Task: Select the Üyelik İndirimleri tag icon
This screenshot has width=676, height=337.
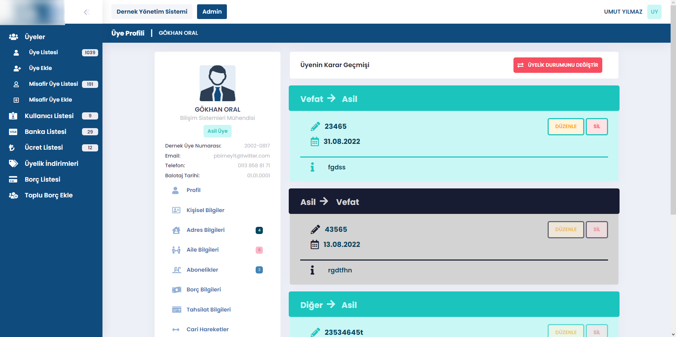Action: [13, 164]
